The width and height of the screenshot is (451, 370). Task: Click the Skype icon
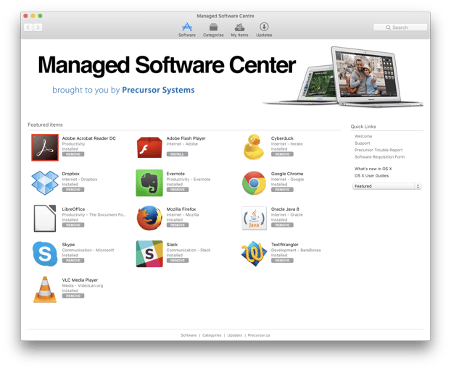click(x=45, y=253)
